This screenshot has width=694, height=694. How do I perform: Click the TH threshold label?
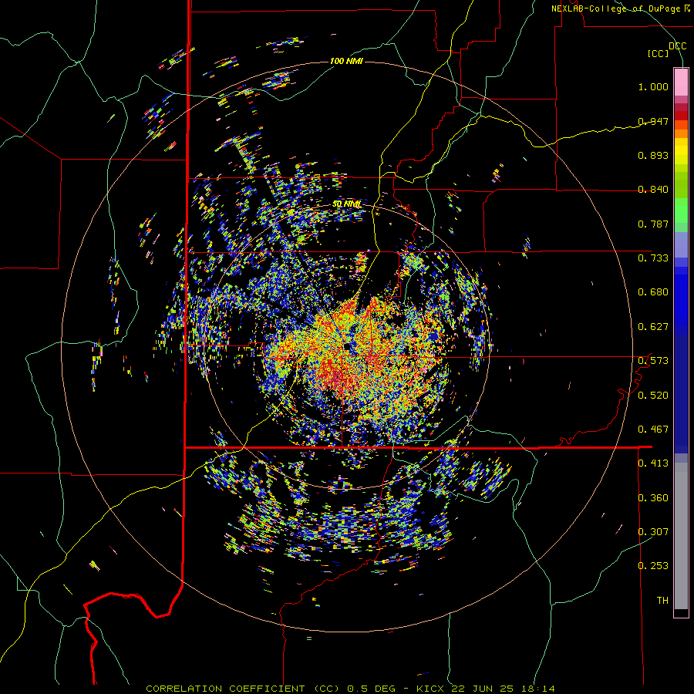click(662, 601)
